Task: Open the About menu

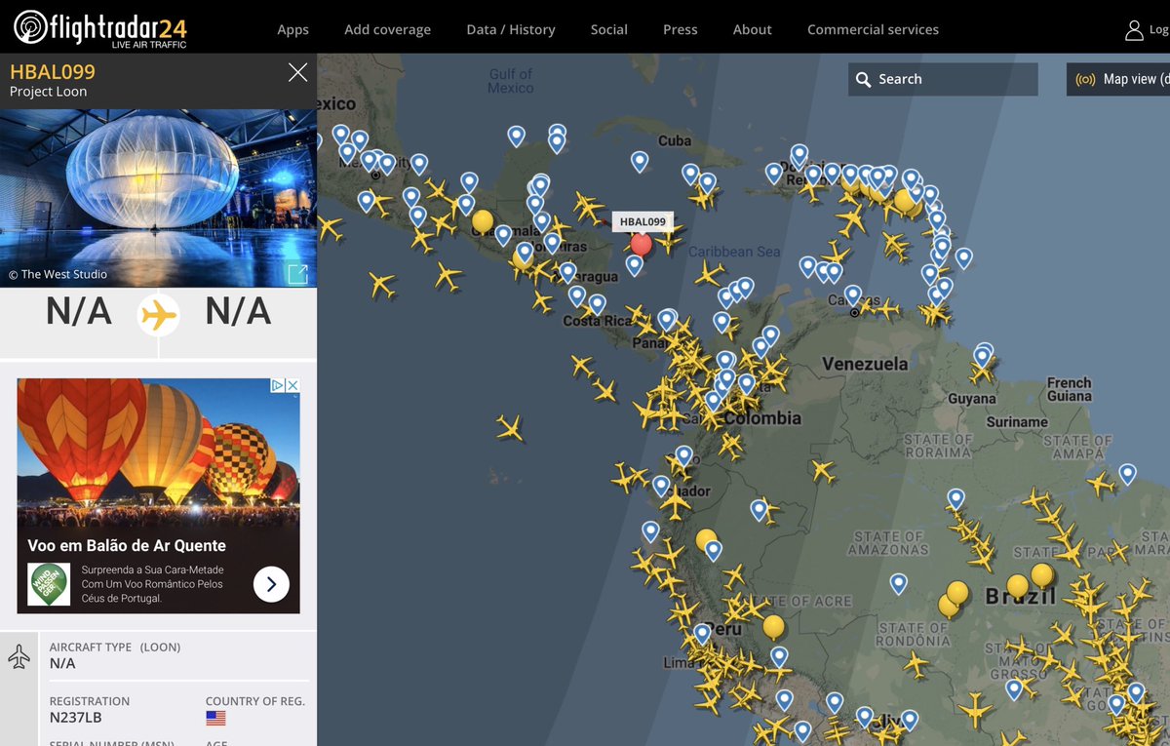Action: pyautogui.click(x=753, y=29)
